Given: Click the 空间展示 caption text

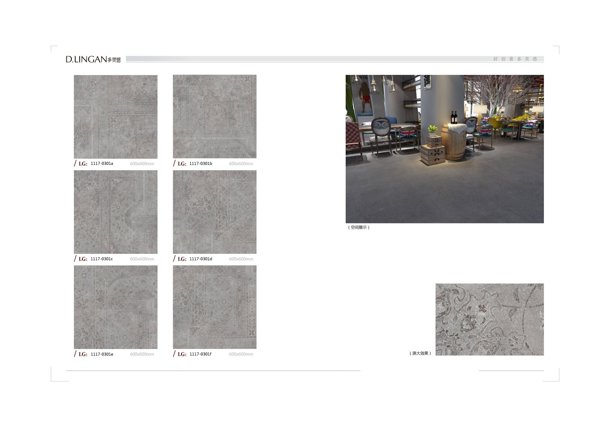Looking at the screenshot, I should [359, 227].
